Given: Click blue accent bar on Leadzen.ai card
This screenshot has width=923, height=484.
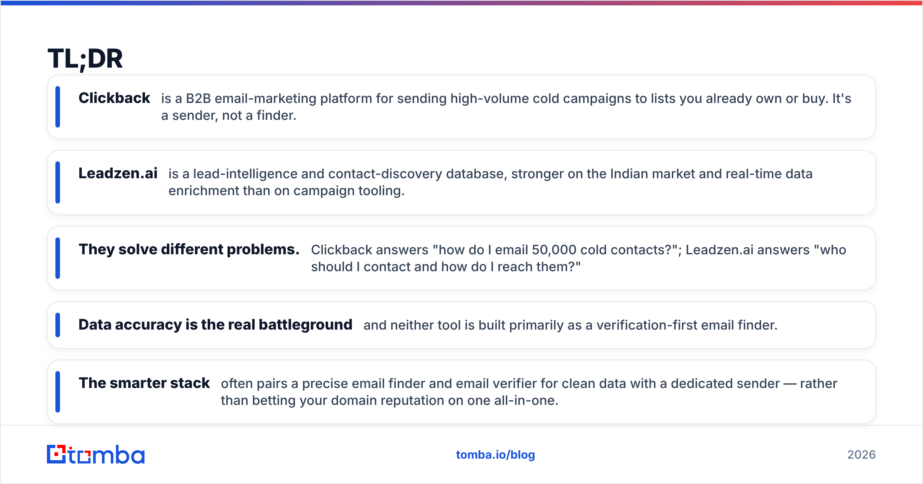Looking at the screenshot, I should point(58,182).
